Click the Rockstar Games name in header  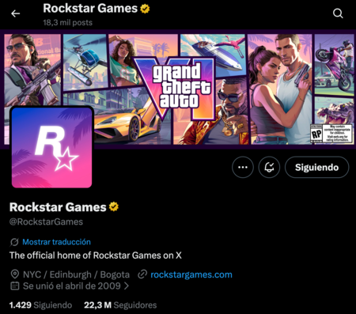(90, 9)
